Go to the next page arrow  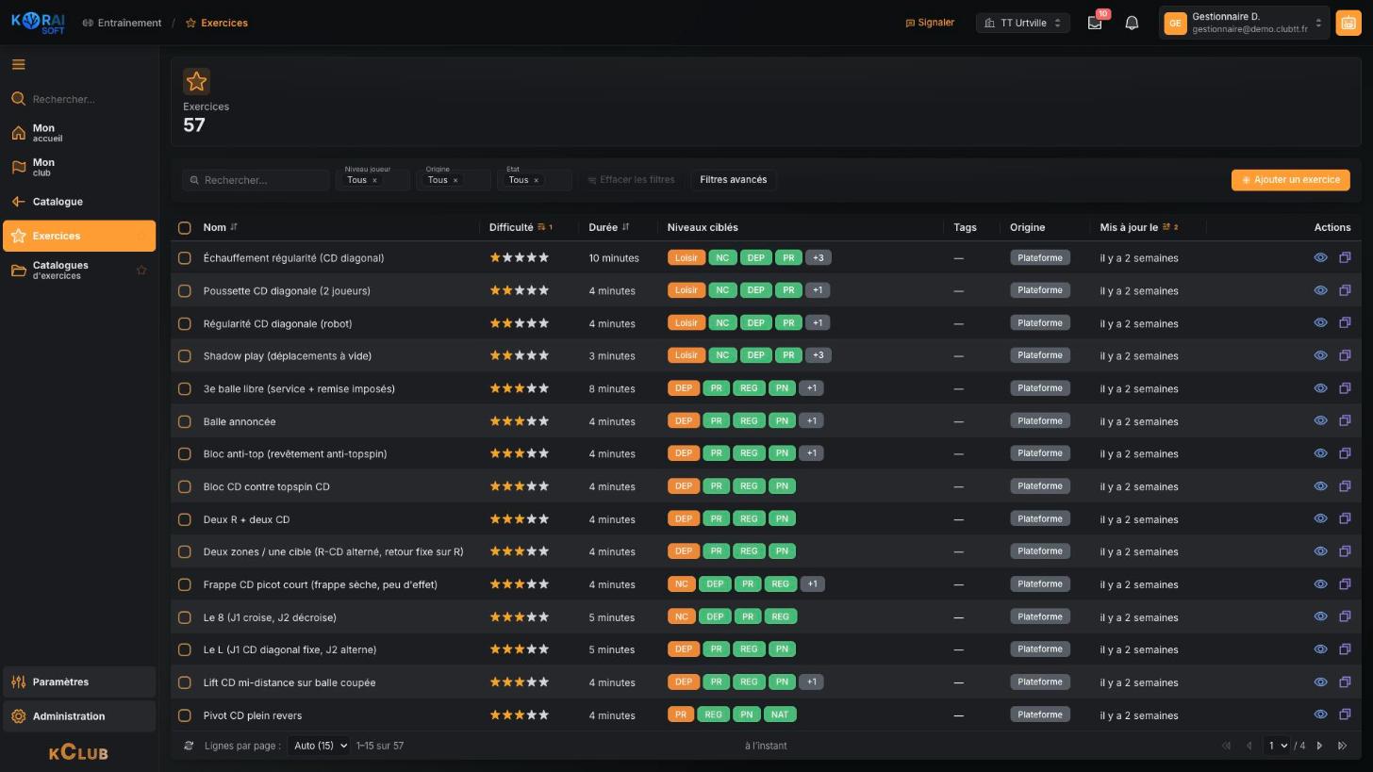pyautogui.click(x=1319, y=746)
